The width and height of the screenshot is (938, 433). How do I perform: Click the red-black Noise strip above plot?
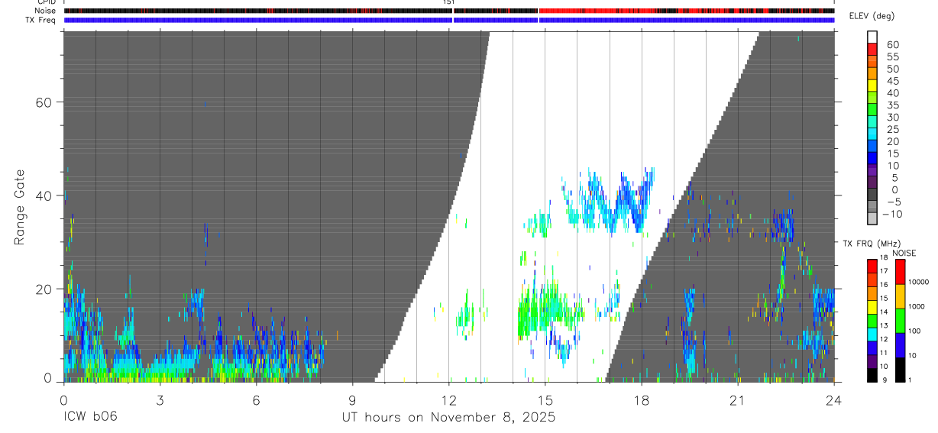[x=448, y=11]
